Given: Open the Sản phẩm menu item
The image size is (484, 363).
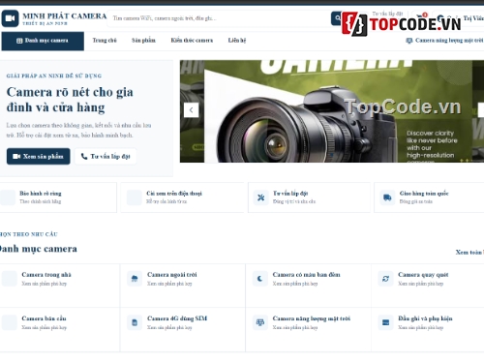Looking at the screenshot, I should [143, 41].
